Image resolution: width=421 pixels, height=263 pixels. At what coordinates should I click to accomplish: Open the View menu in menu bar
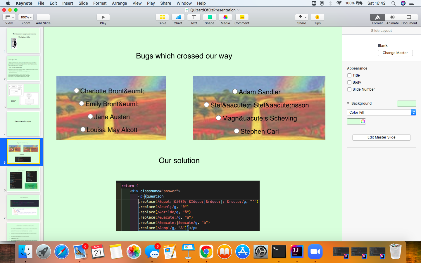(x=137, y=3)
